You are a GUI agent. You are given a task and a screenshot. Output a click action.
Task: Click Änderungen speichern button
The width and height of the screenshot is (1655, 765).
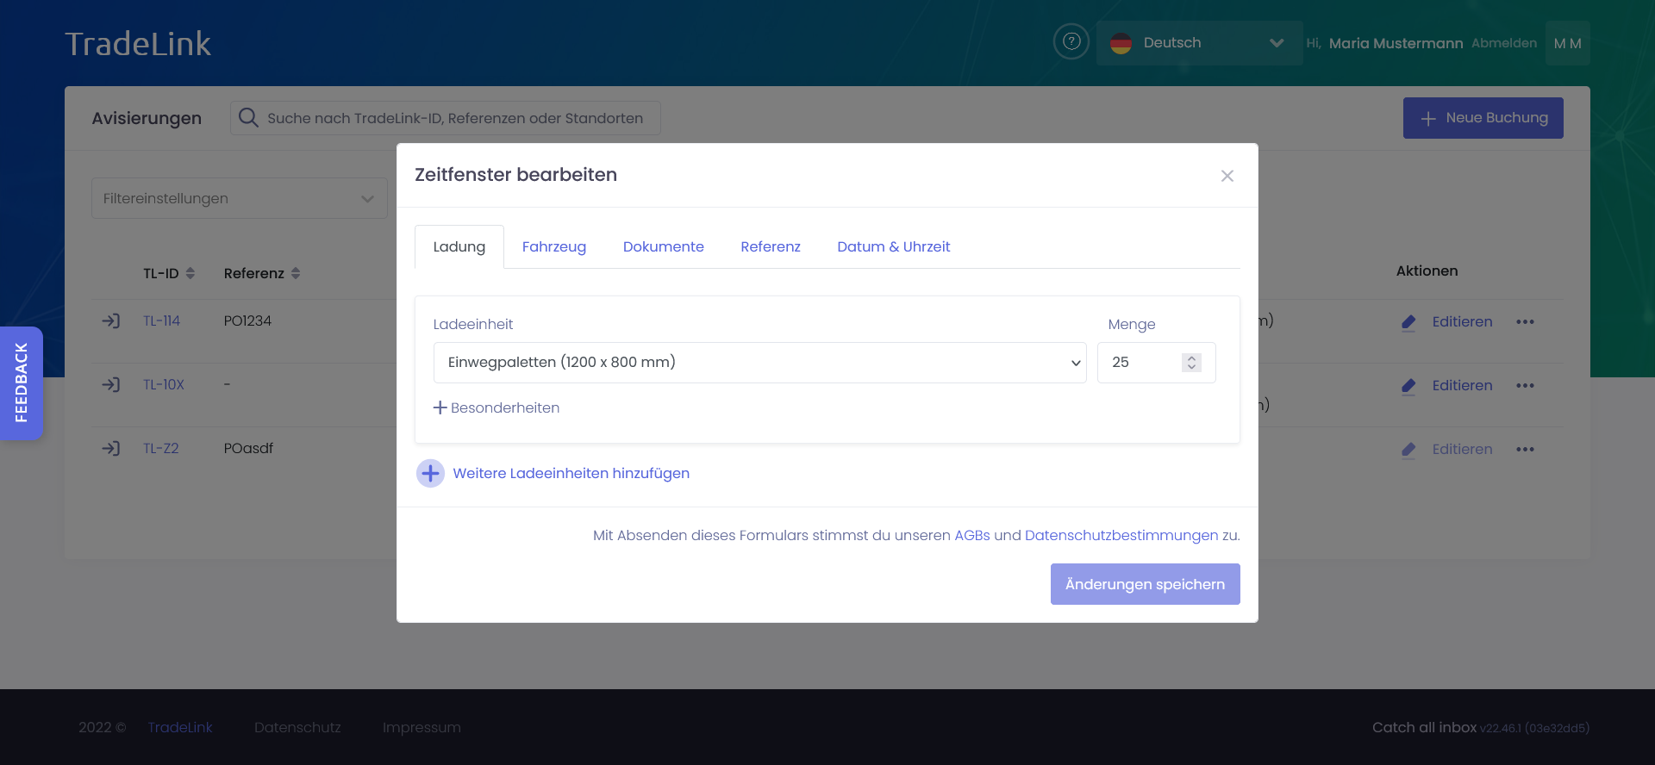(1145, 584)
